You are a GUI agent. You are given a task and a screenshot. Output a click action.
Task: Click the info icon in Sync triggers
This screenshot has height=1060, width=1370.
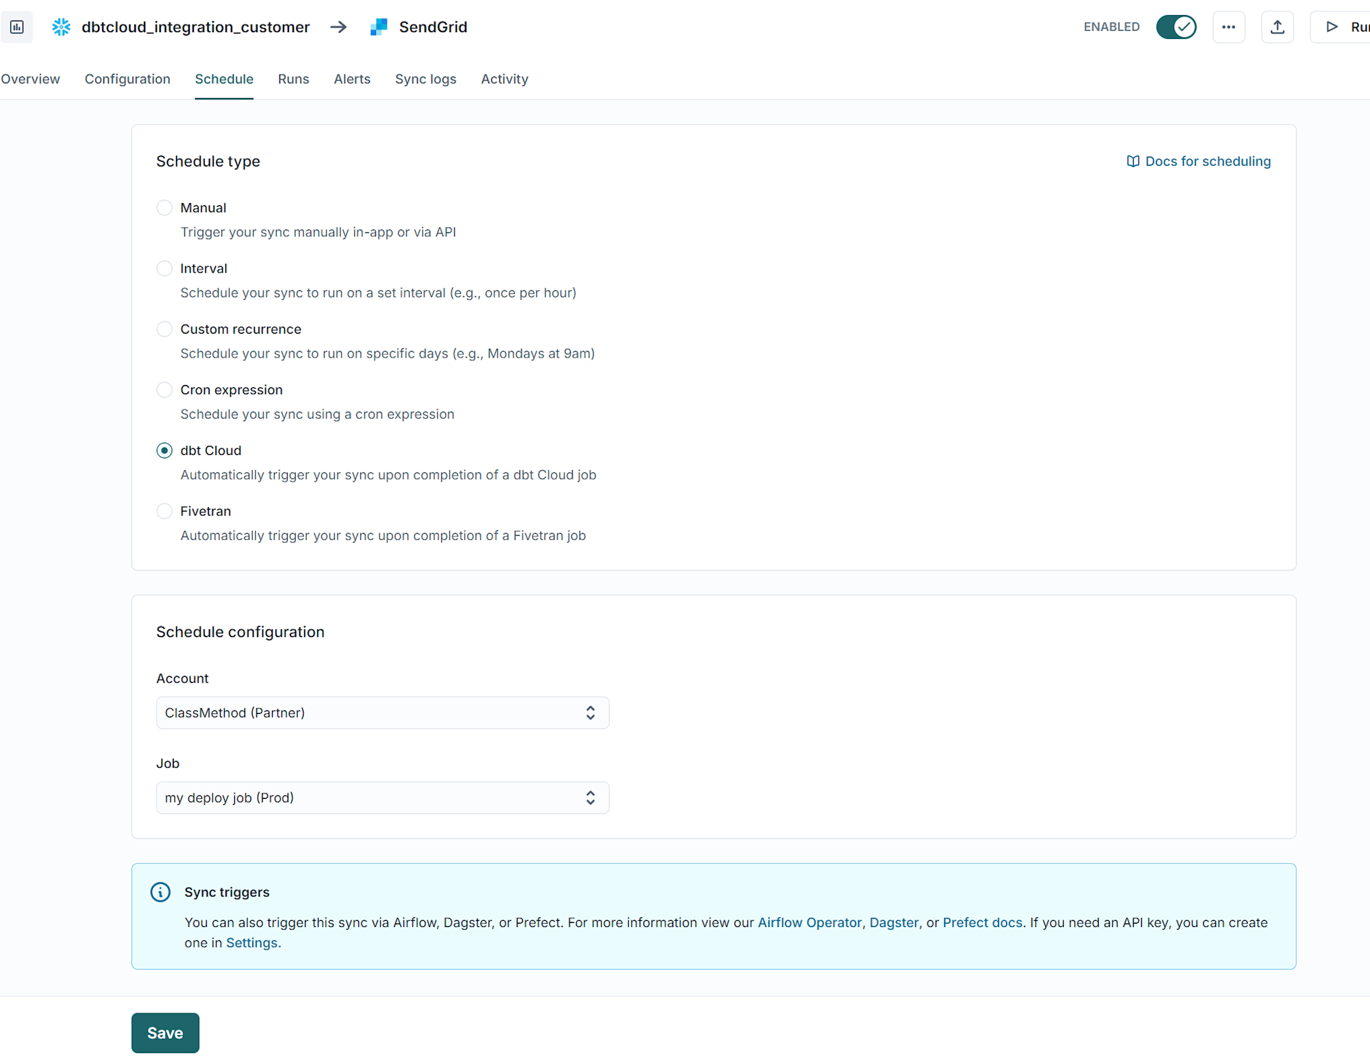(160, 892)
